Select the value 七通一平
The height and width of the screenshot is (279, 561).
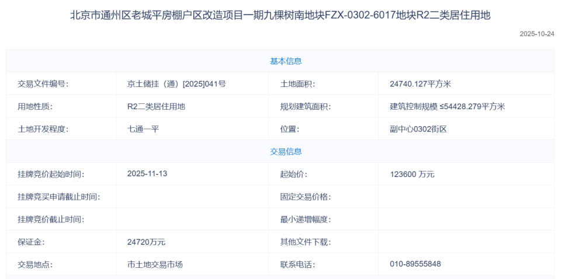pos(143,129)
